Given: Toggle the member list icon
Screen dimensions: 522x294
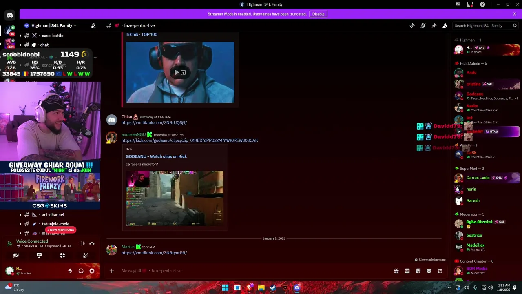Looking at the screenshot, I should 445,25.
